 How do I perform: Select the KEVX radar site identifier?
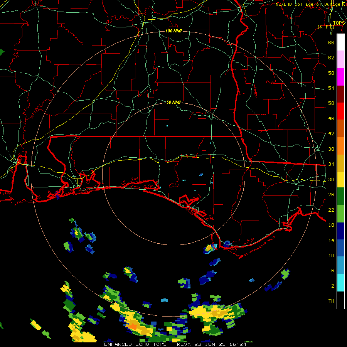[x=185, y=344]
